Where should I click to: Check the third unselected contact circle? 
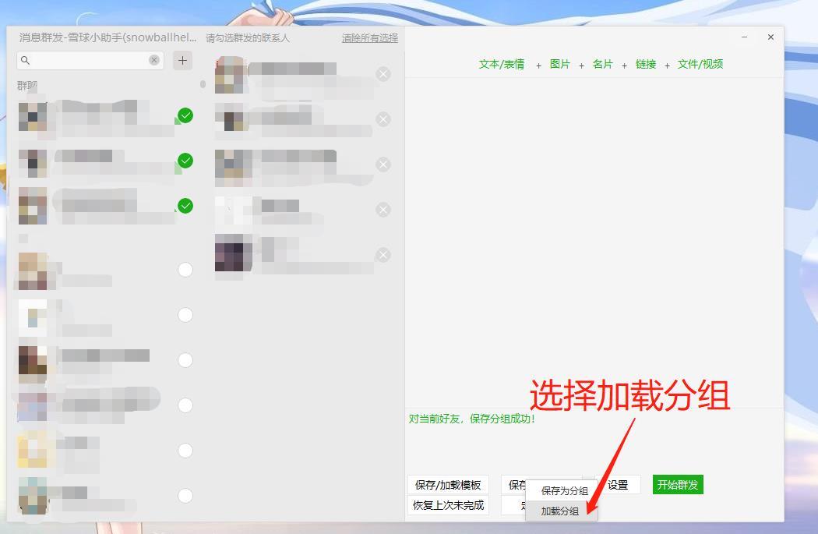(185, 360)
